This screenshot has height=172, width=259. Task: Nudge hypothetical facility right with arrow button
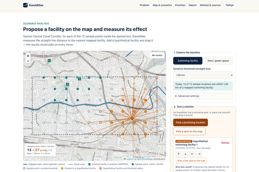[199, 154]
